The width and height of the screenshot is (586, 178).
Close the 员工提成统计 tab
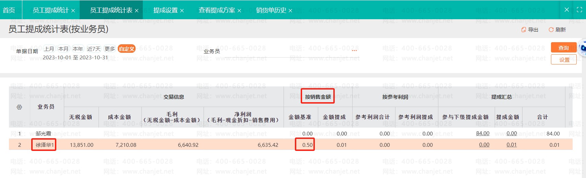[73, 11]
